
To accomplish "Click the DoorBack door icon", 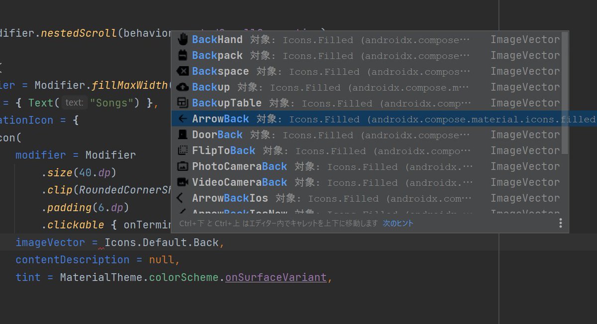I will [x=183, y=135].
